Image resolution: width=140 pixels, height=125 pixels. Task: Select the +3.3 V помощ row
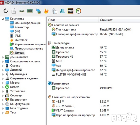pyautogui.click(x=80, y=106)
